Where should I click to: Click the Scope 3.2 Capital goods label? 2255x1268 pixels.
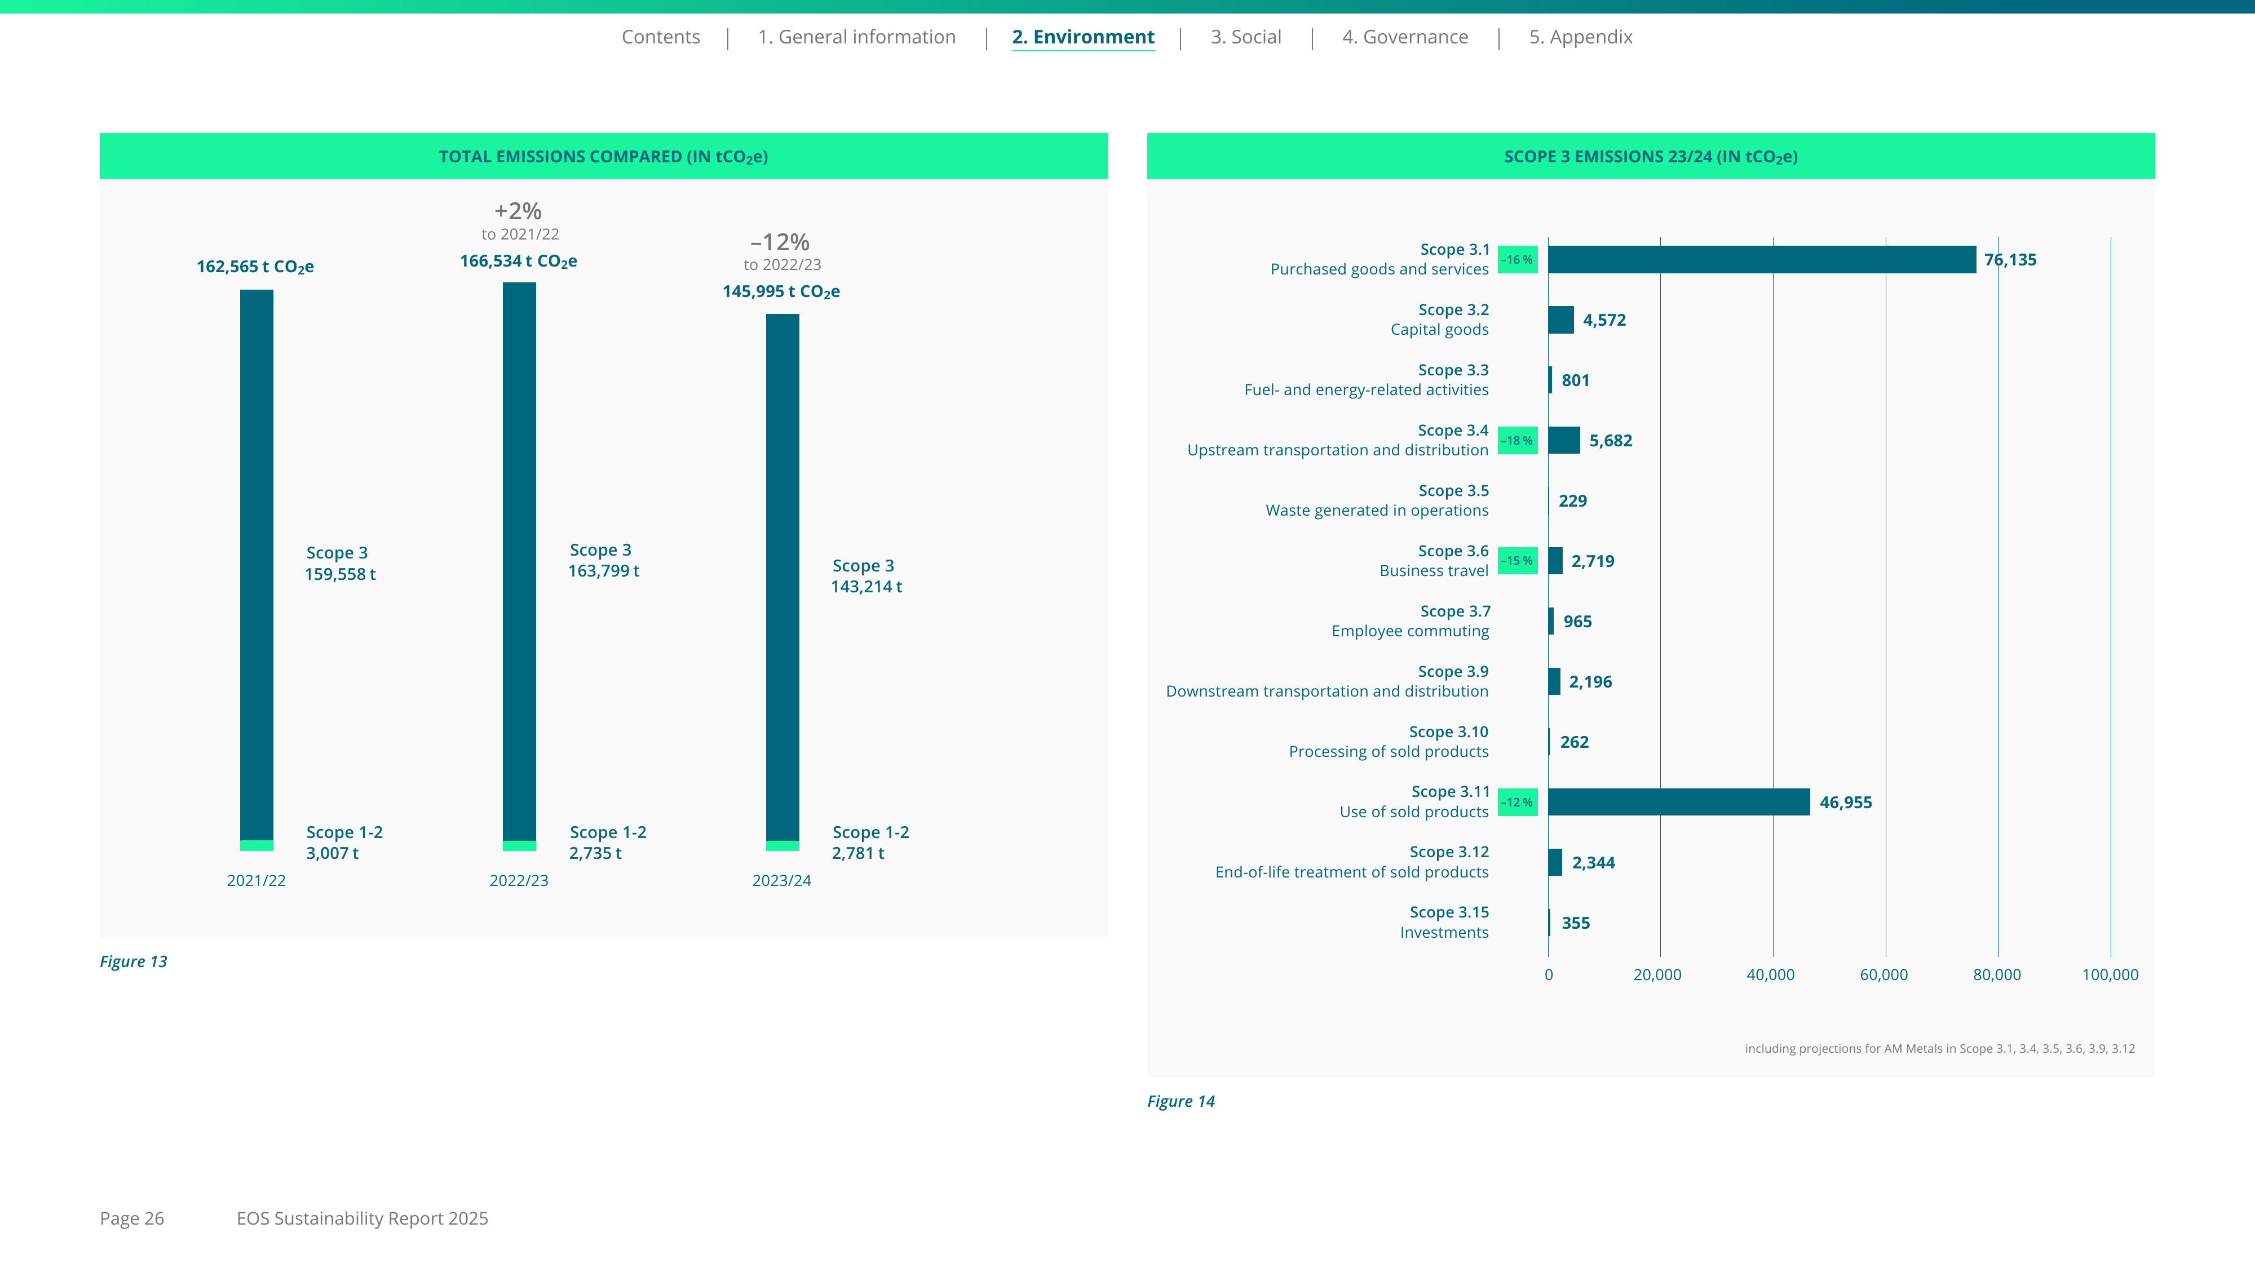pyautogui.click(x=1439, y=320)
